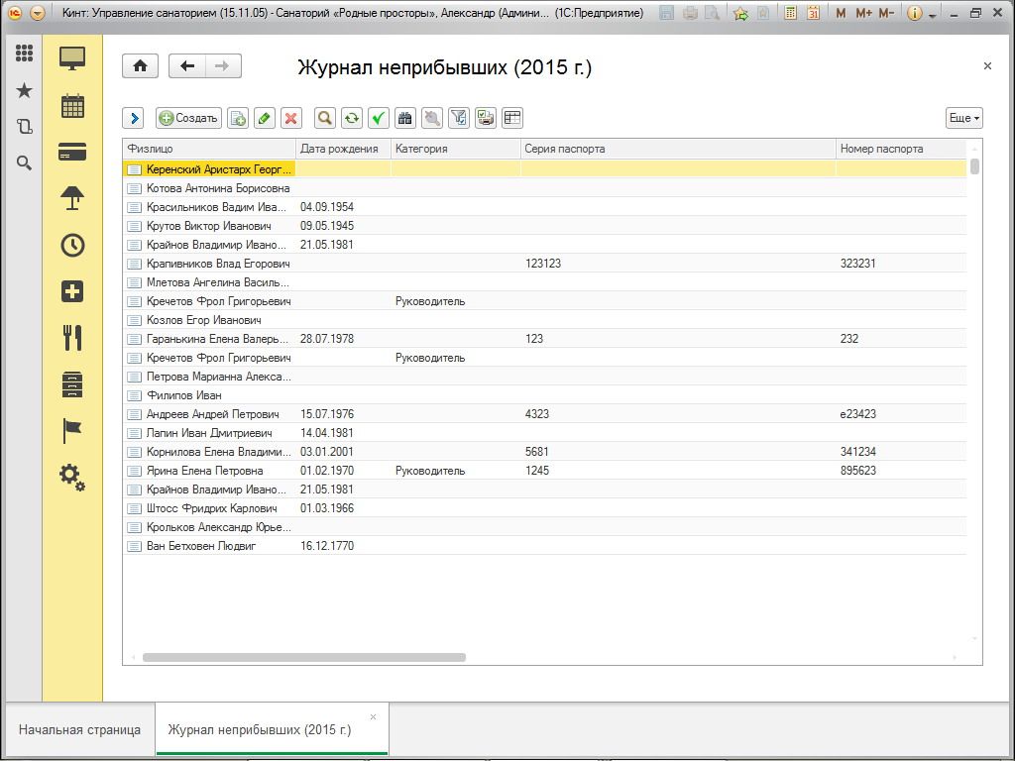
Task: Open dropdown arrow next to info icon
Action: coord(932,14)
